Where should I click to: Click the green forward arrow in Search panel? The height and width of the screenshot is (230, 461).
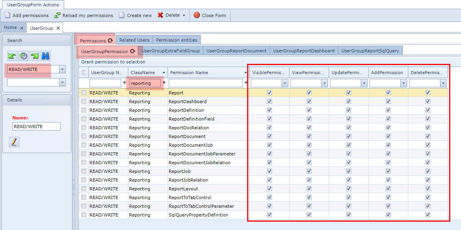(34, 56)
